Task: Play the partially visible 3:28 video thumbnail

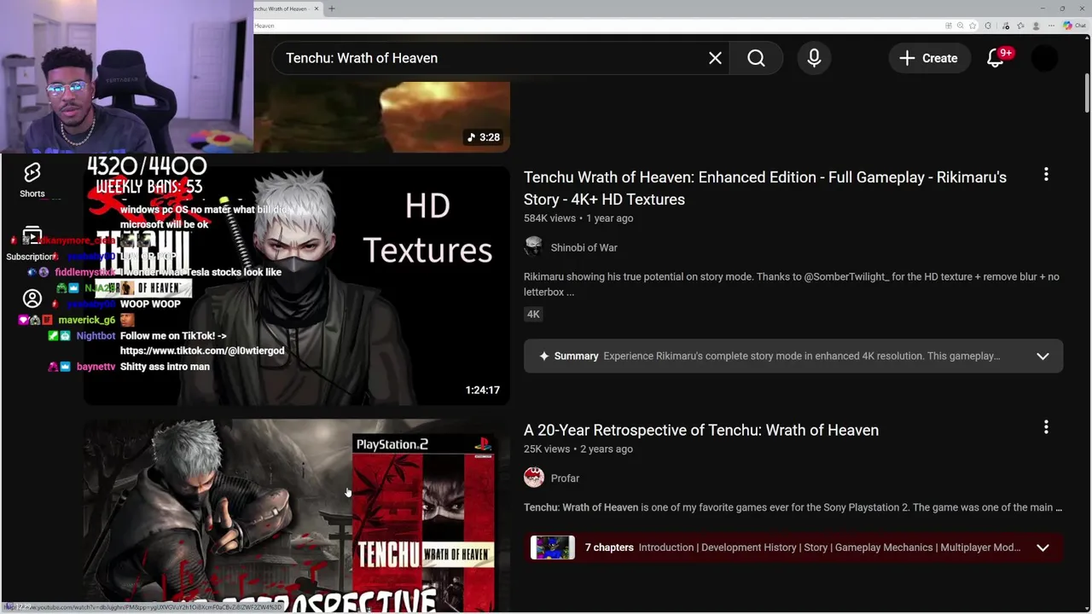Action: click(x=381, y=117)
